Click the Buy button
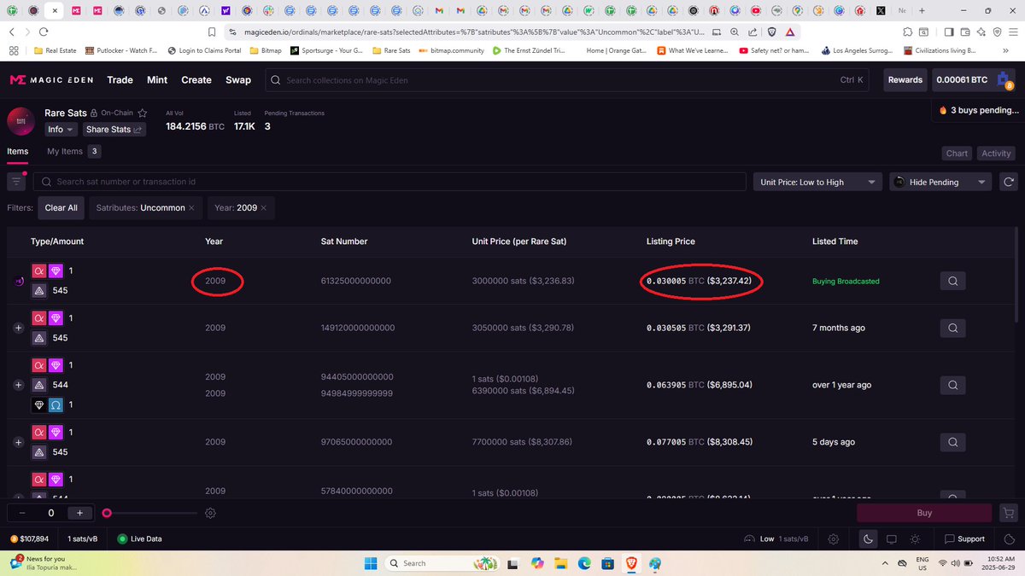Screen dimensions: 1025x576 [924, 513]
